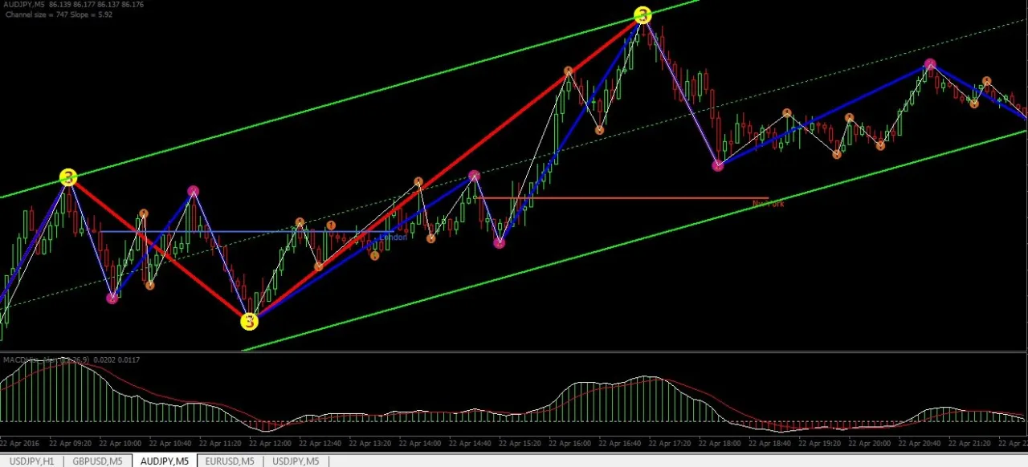Open the GBPUSD,M5 chart tab
The image size is (1028, 467).
[97, 461]
